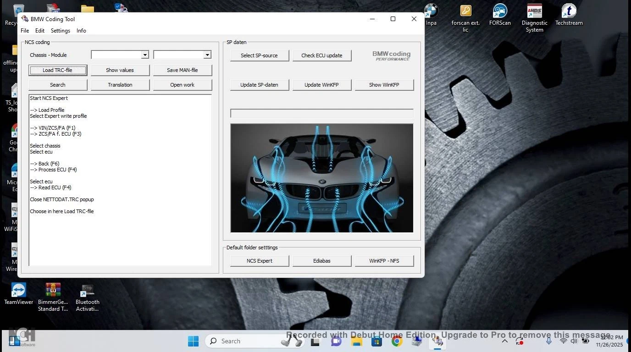Launch the FORScan desktop shortcut
Viewport: 631px width, 352px height.
coord(500,15)
